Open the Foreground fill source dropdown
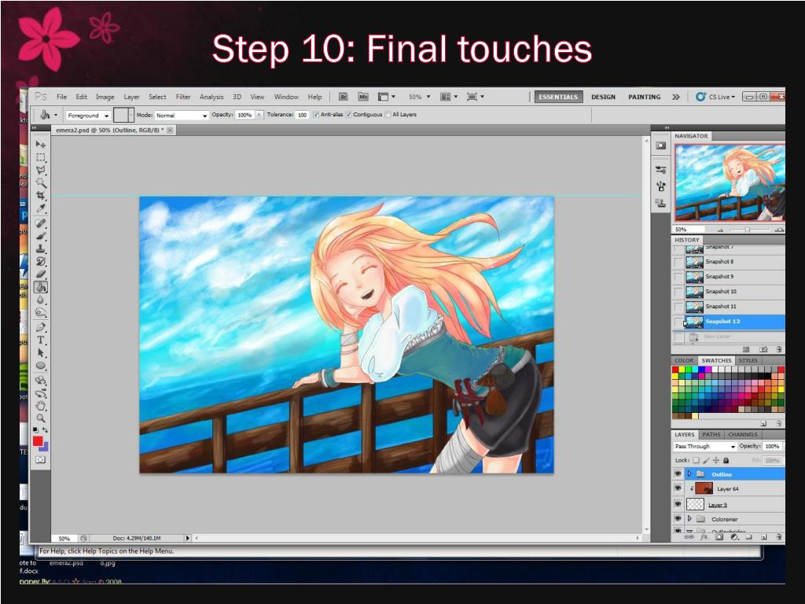The width and height of the screenshot is (805, 604). click(88, 116)
